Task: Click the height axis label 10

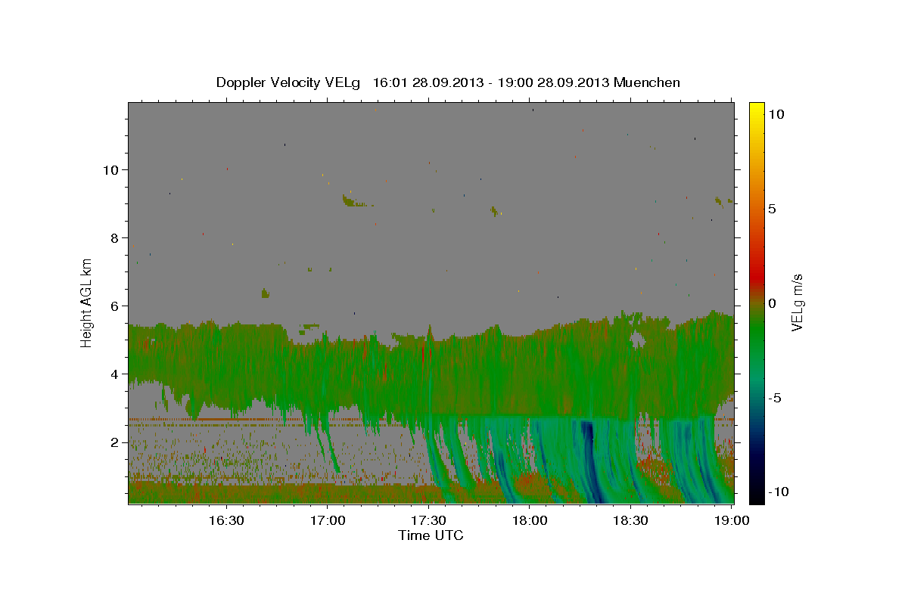Action: 110,169
